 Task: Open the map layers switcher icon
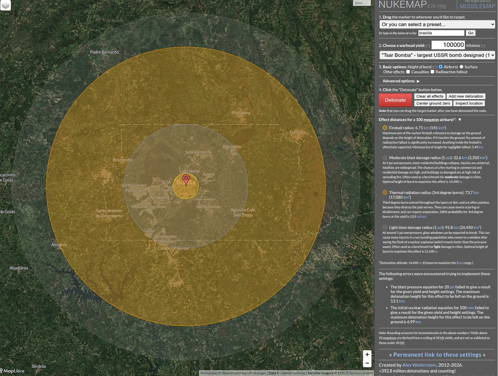(x=5, y=5)
